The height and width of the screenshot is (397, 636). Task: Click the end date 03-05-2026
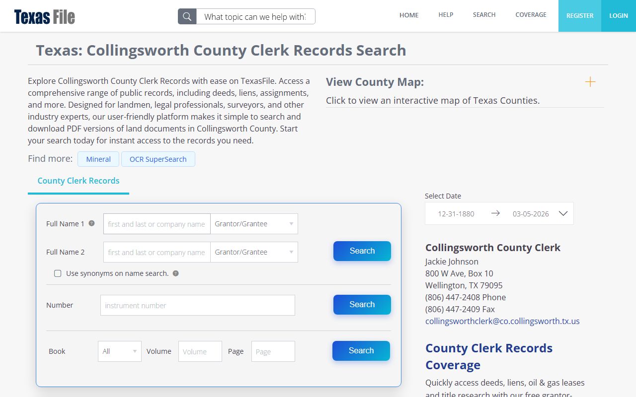(x=531, y=214)
